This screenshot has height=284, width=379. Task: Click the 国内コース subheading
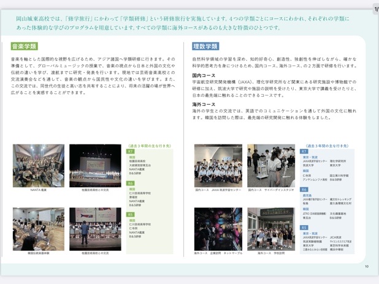coord(204,75)
